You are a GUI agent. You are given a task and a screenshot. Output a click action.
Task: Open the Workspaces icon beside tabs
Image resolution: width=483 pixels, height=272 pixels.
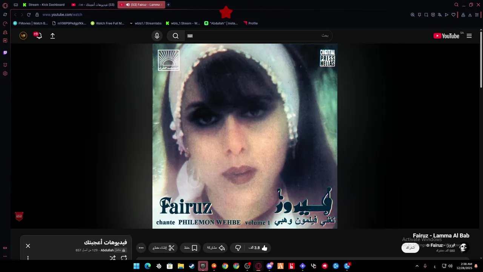coord(16,5)
